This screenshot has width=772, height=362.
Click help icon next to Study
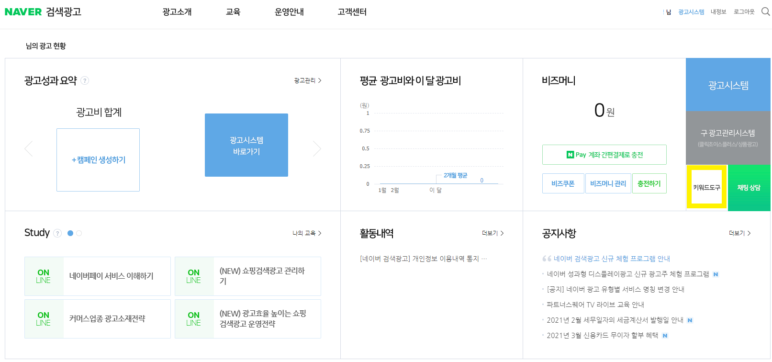tap(57, 233)
